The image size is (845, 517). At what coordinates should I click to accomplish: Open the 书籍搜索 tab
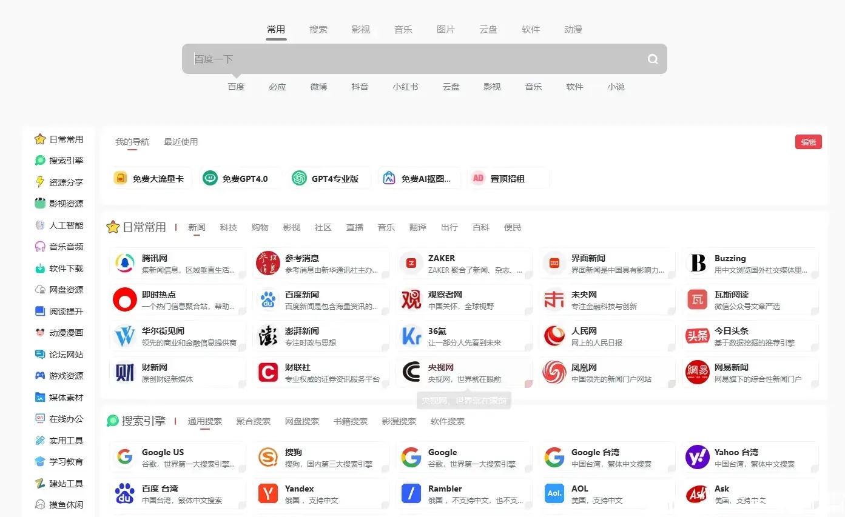click(351, 421)
